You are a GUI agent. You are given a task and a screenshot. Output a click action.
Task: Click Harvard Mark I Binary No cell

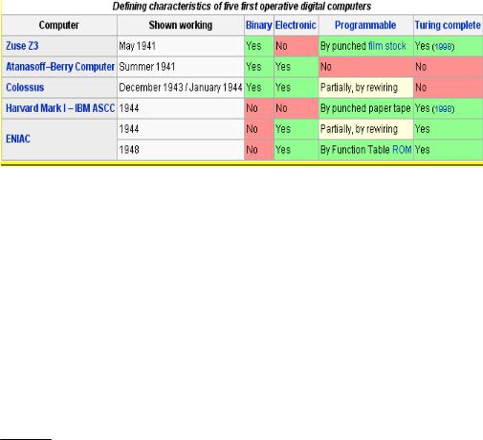pos(259,108)
